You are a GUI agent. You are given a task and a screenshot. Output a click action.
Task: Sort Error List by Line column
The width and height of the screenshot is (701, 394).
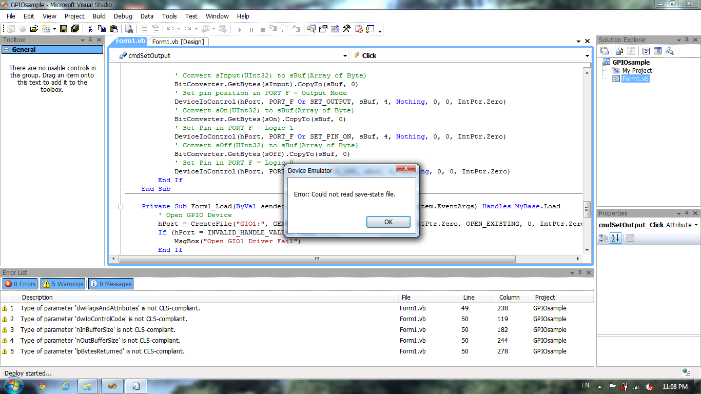click(478, 298)
